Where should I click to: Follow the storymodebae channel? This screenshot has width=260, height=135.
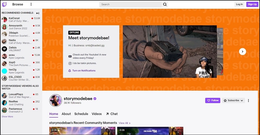point(213,100)
